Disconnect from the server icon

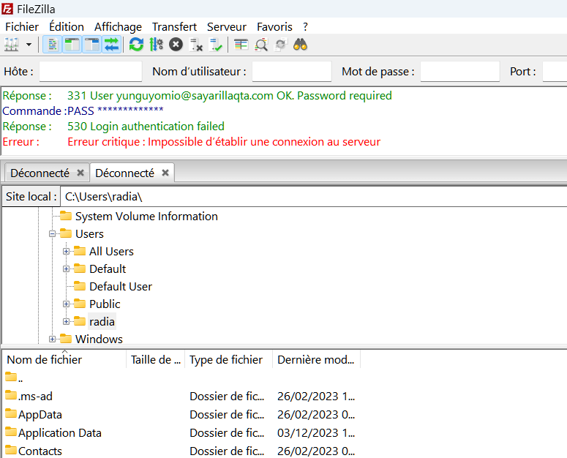click(196, 45)
